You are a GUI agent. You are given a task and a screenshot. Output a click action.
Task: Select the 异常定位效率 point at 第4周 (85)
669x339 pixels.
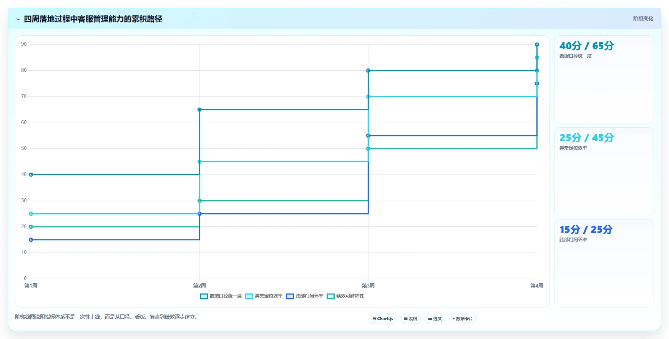point(537,58)
